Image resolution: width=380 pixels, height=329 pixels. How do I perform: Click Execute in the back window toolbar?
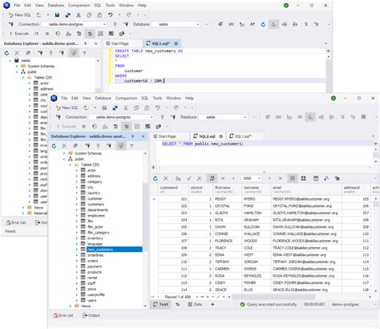[x=19, y=34]
